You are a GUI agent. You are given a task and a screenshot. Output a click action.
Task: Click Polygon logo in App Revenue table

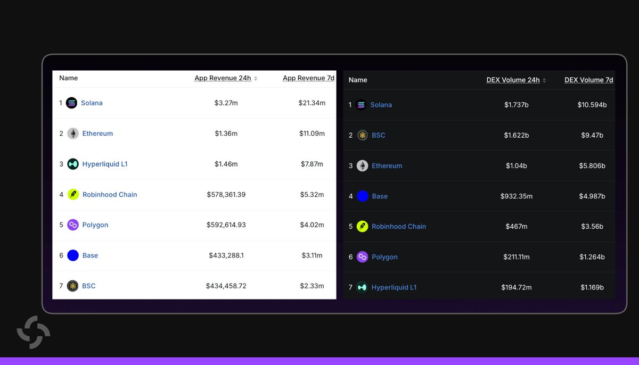[73, 225]
